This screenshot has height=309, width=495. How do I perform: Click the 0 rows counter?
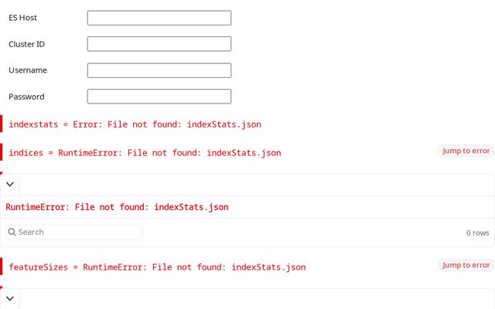477,233
